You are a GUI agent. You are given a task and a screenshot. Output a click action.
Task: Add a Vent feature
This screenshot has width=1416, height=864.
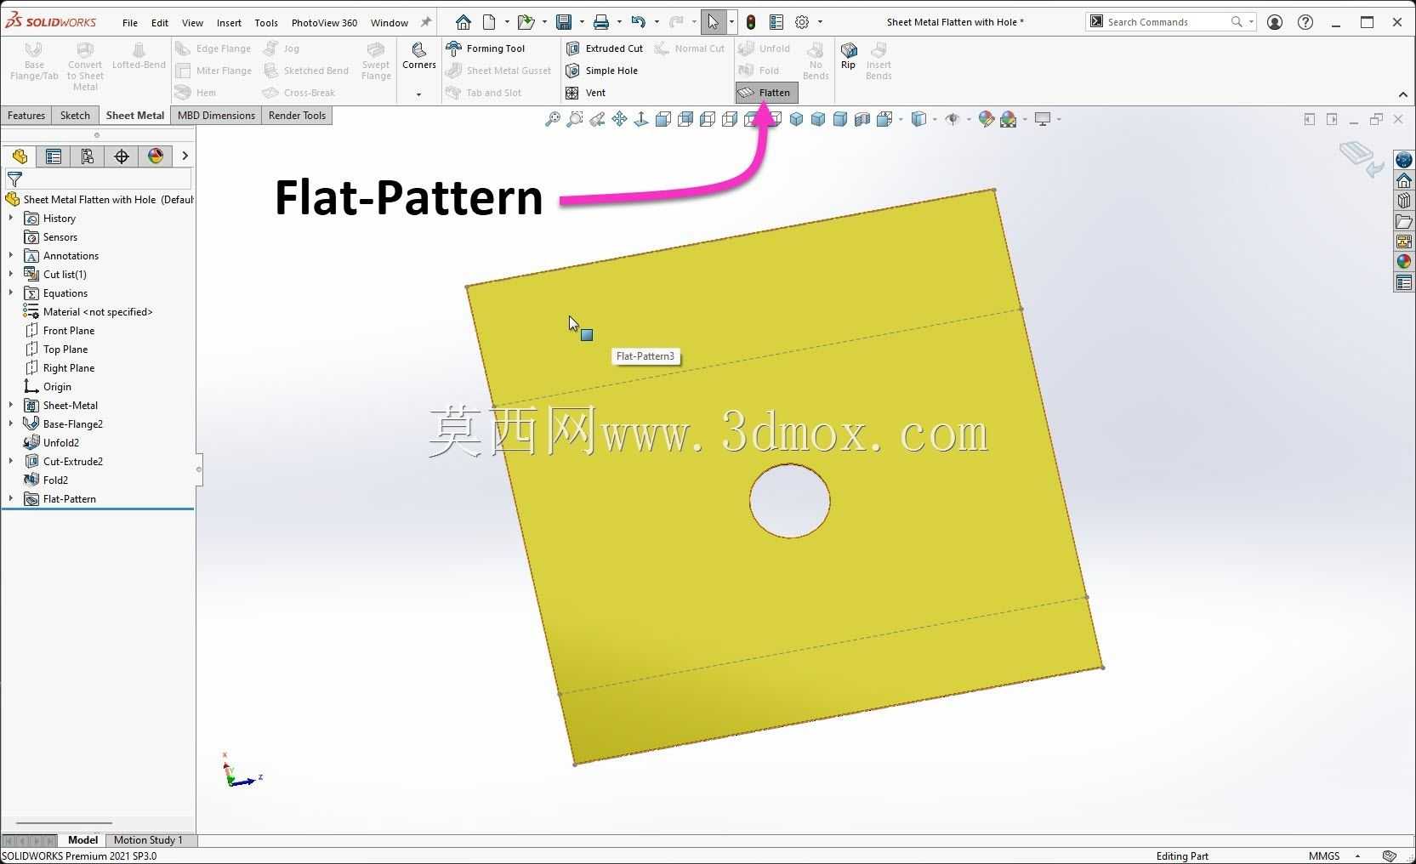click(586, 93)
